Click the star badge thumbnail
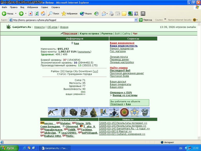The width and height of the screenshot is (201, 151). pos(134,112)
